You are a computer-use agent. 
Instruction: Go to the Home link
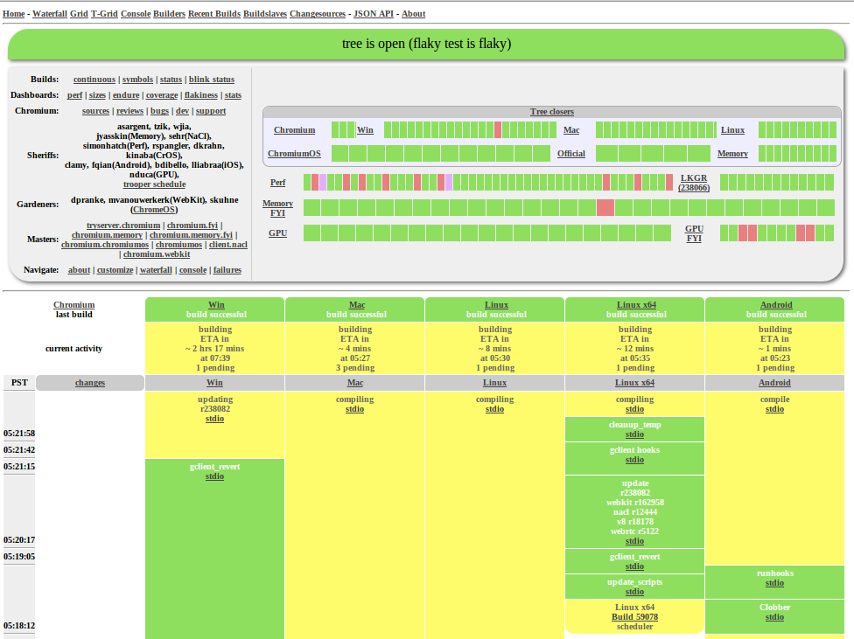14,14
